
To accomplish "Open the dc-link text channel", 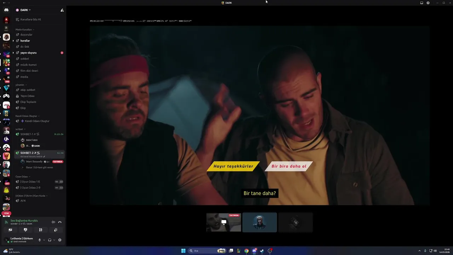I will pos(40,47).
